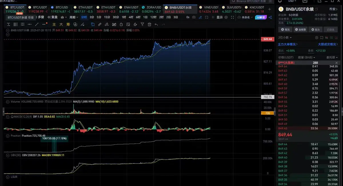
Task: Click the blue pencil drawing toggle
Action: [x=200, y=17]
